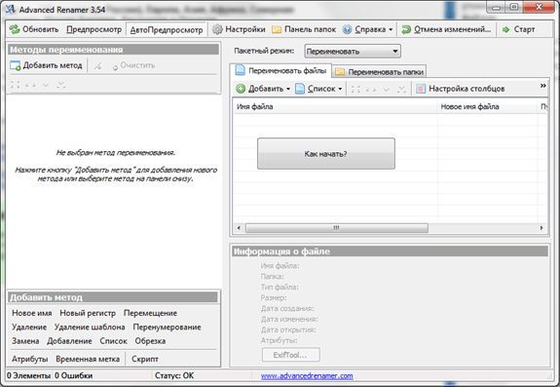The image size is (560, 387).
Task: Add the Список method at bottom panel
Action: pos(113,341)
